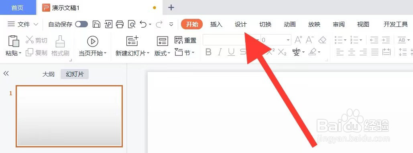Increase font size with A+ icon
The height and width of the screenshot is (153, 413).
[x=298, y=40]
